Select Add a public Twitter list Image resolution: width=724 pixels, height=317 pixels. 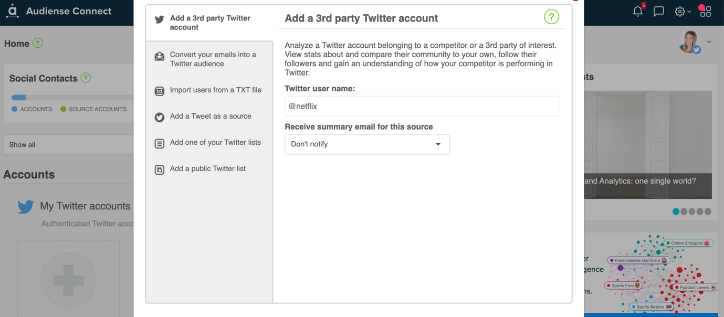[207, 169]
